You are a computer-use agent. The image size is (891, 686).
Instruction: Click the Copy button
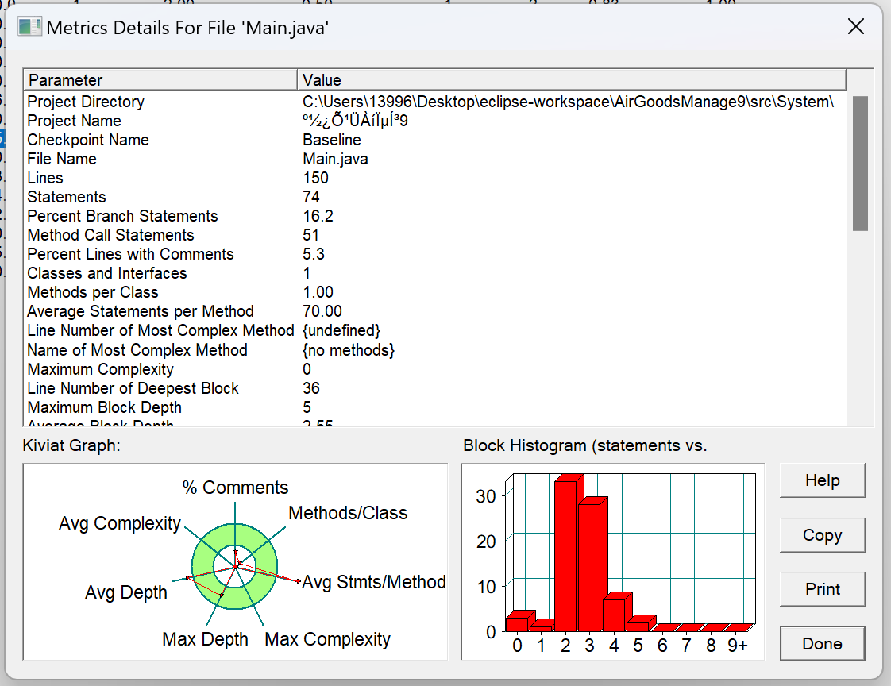(822, 535)
